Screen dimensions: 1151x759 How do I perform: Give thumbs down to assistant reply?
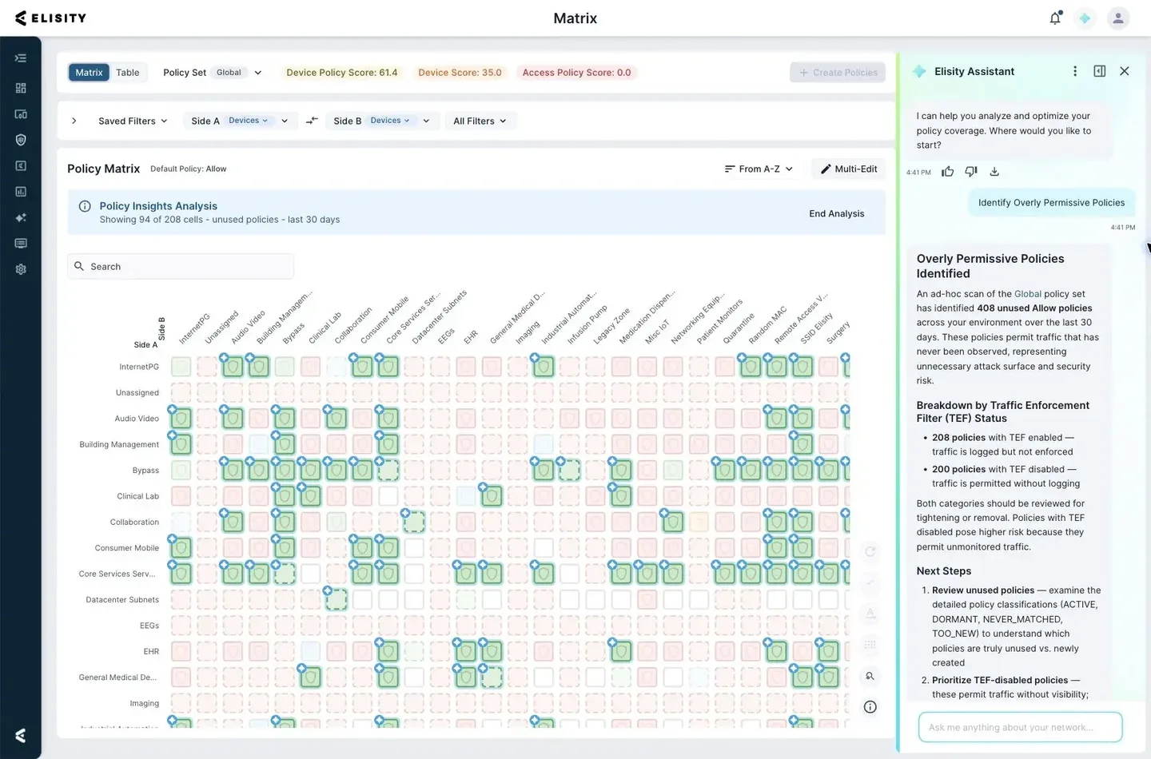(971, 172)
